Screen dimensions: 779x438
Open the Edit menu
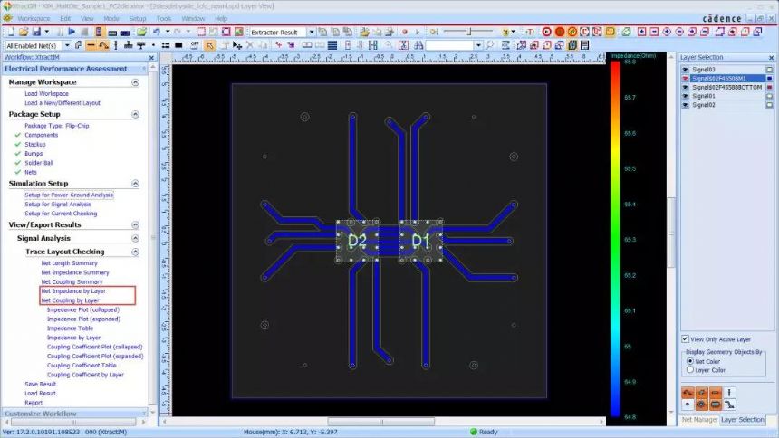point(65,18)
